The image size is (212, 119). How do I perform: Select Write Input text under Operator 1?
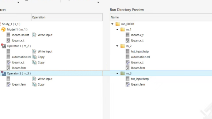click(x=45, y=52)
